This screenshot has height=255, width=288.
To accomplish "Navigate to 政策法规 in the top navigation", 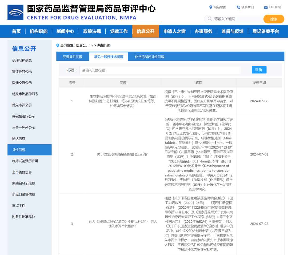I will tap(92, 31).
